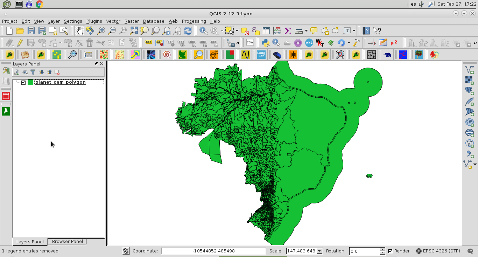Select the Pan Map hand tool
The height and width of the screenshot is (257, 478).
[x=79, y=31]
